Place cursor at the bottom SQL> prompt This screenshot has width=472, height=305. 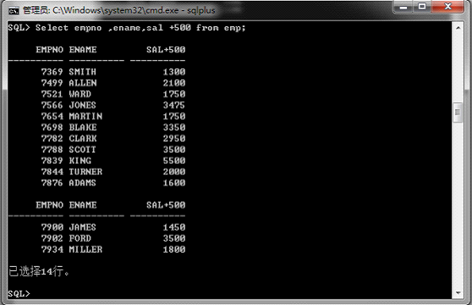click(19, 293)
